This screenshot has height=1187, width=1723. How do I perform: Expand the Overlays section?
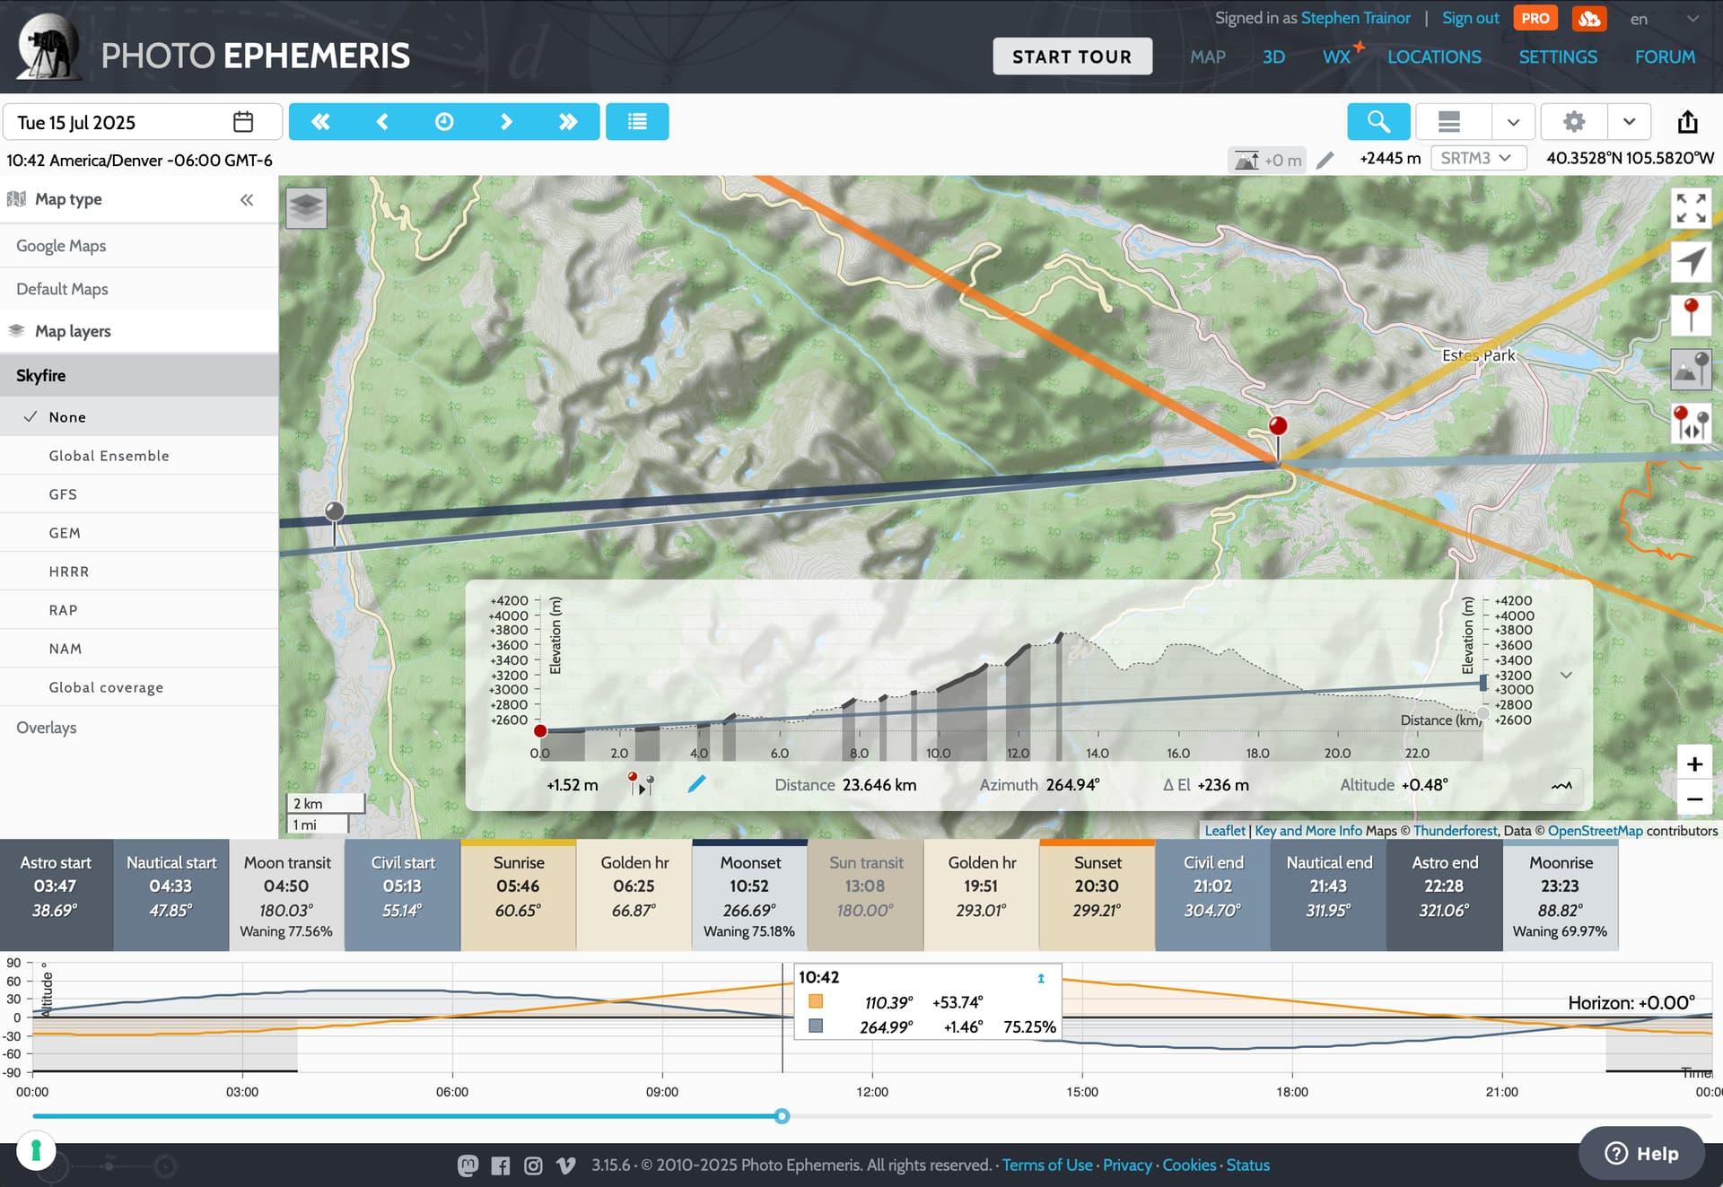[139, 728]
